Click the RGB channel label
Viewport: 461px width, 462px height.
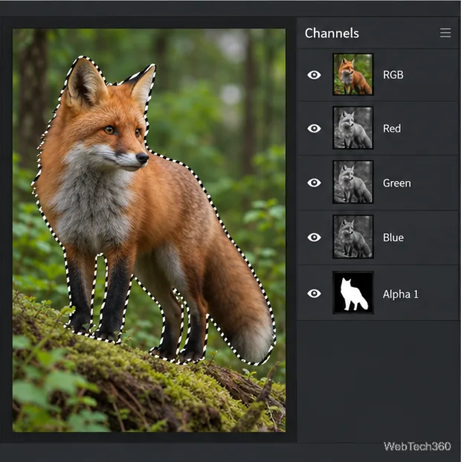coord(393,75)
